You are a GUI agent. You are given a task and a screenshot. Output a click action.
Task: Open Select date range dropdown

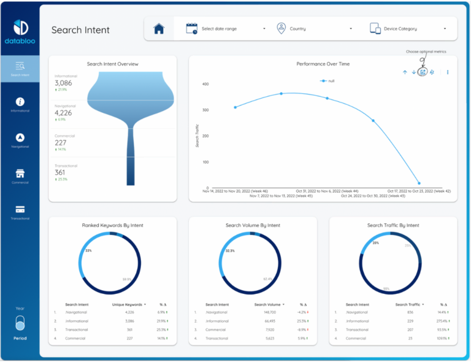pyautogui.click(x=225, y=29)
